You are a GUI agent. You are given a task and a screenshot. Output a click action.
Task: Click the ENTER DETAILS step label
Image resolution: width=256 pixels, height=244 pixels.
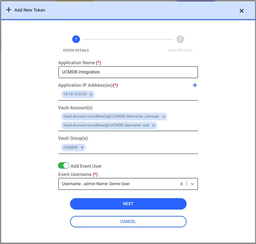[x=76, y=50]
